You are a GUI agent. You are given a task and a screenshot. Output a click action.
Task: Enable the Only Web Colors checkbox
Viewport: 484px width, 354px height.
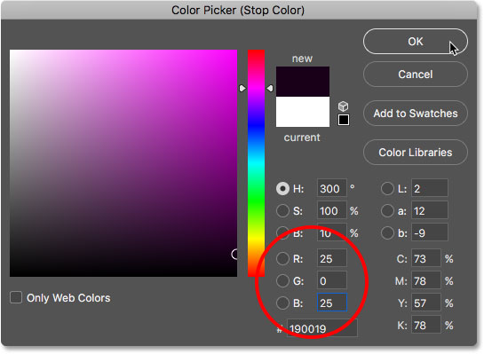point(16,297)
